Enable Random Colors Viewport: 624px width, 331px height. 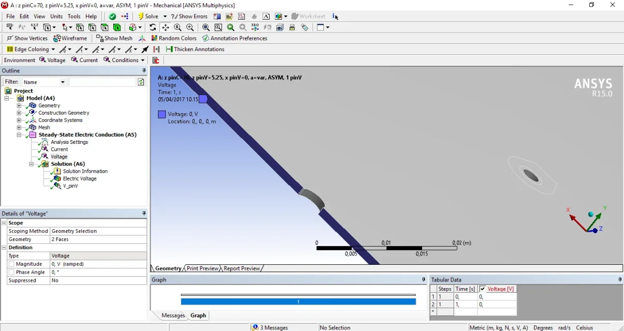(x=174, y=38)
